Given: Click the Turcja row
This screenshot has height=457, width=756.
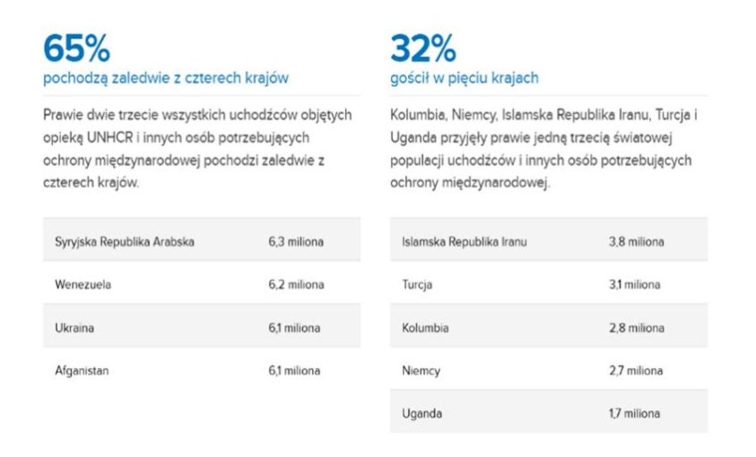Looking at the screenshot, I should coord(549,282).
